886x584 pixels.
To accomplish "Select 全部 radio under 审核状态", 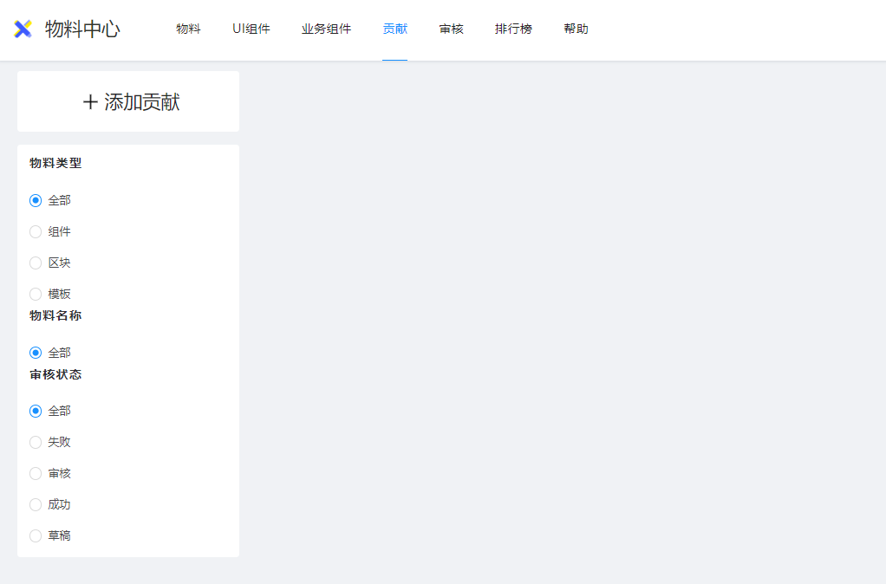I will click(36, 411).
